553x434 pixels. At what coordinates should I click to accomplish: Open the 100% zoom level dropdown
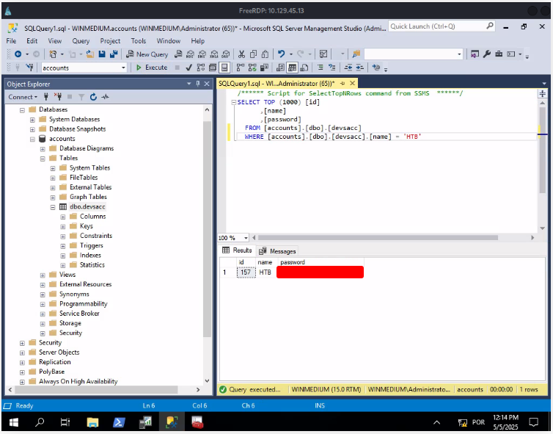(x=245, y=238)
